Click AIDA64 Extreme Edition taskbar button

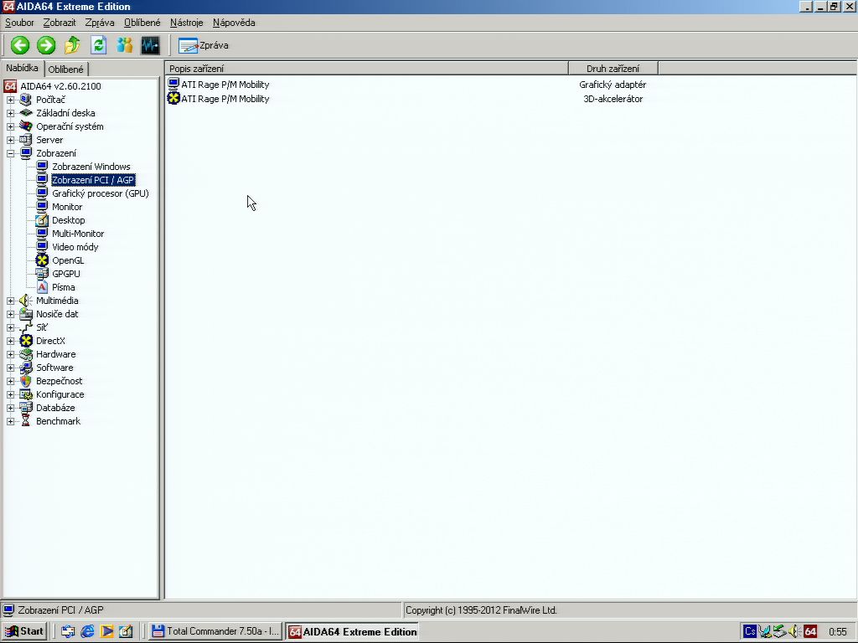click(353, 631)
